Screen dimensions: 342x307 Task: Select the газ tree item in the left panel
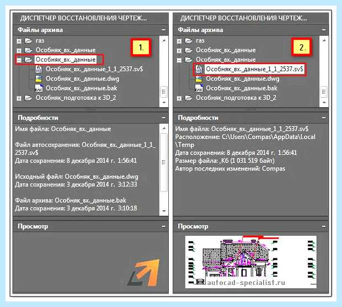[40, 41]
